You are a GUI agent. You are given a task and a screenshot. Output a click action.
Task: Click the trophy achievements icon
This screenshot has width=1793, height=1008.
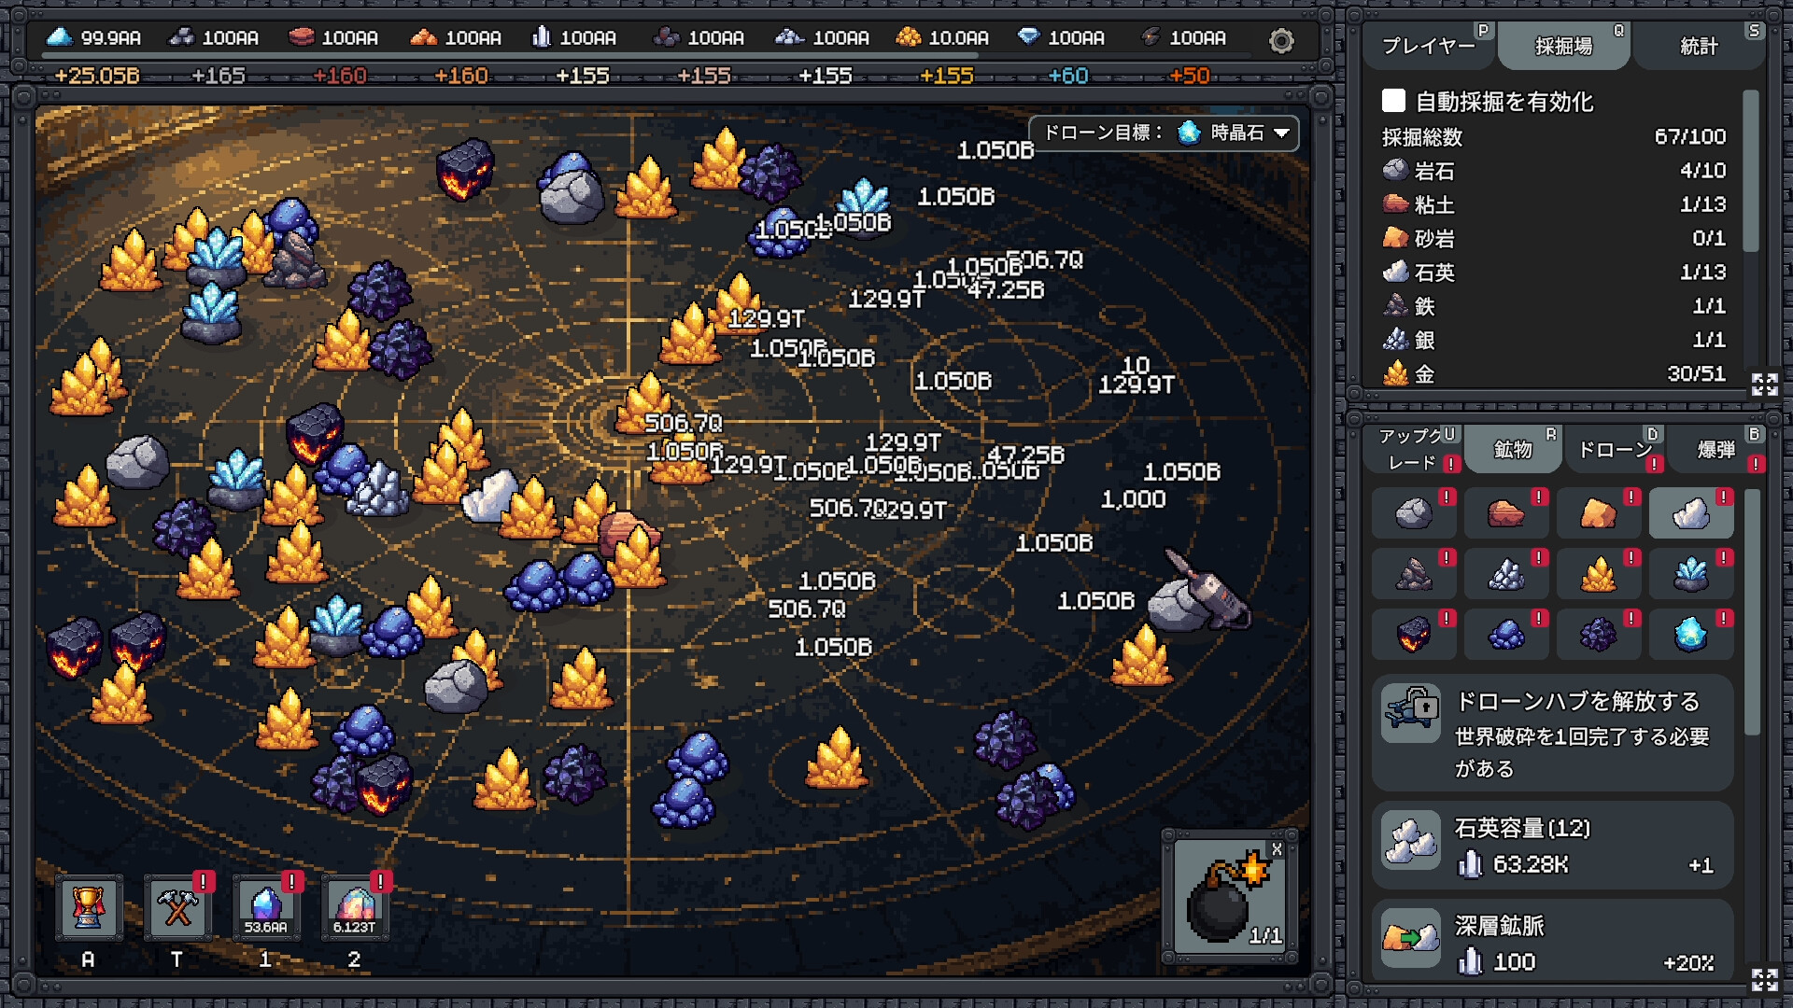coord(89,907)
